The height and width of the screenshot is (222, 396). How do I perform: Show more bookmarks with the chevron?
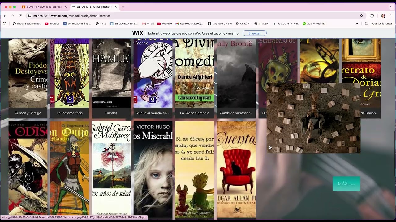[356, 23]
